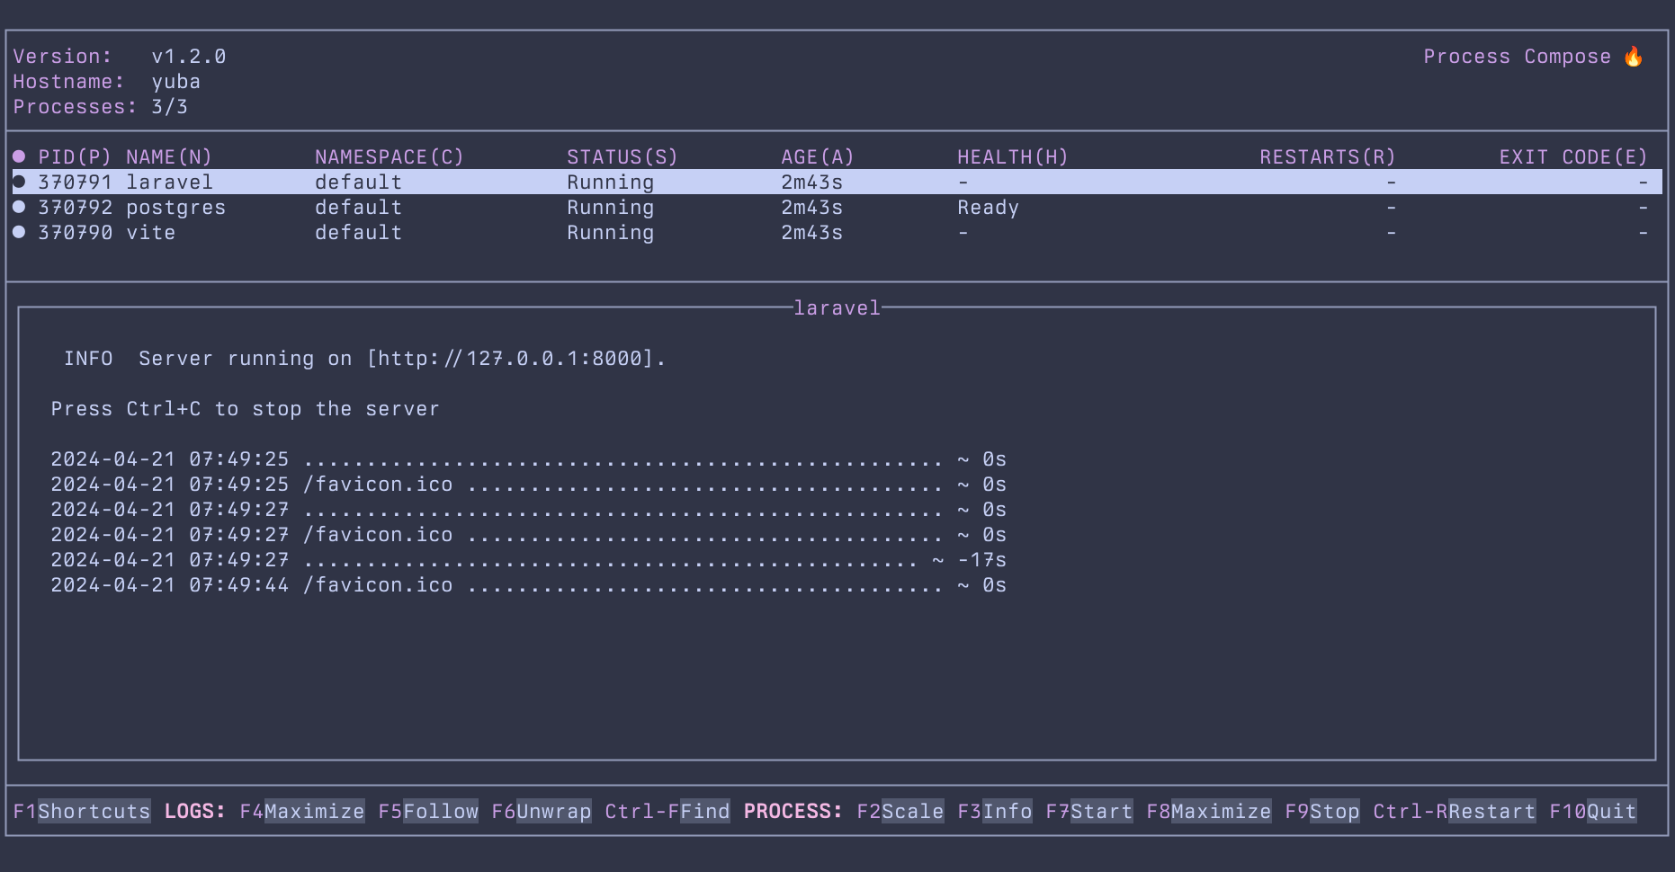This screenshot has height=872, width=1675.
Task: Click PID 370791 cell
Action: [x=76, y=182]
